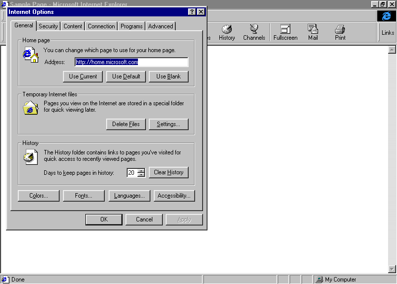Open the Languages dialog
397x284 pixels.
pos(129,196)
